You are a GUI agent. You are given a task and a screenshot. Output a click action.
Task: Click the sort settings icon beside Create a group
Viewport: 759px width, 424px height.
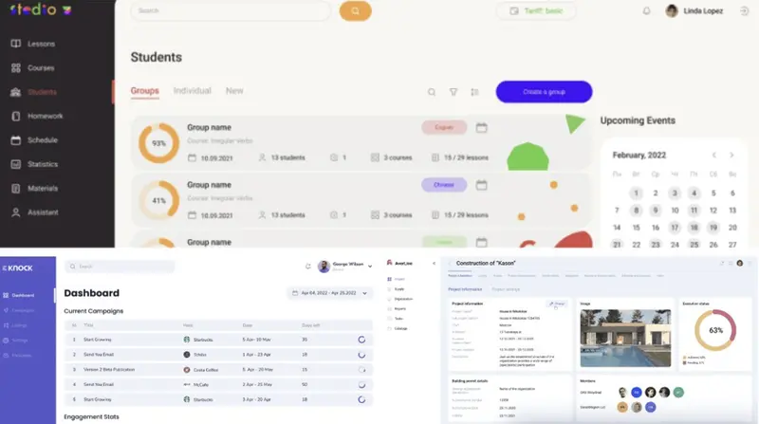pyautogui.click(x=474, y=92)
